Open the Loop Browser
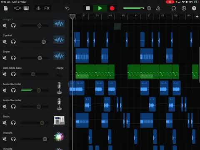200x150 pixels. (174, 8)
